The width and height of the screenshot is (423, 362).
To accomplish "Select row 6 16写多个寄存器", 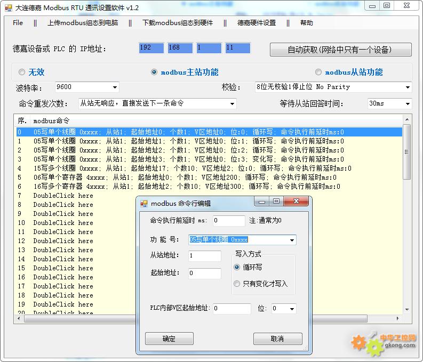I will [x=209, y=187].
